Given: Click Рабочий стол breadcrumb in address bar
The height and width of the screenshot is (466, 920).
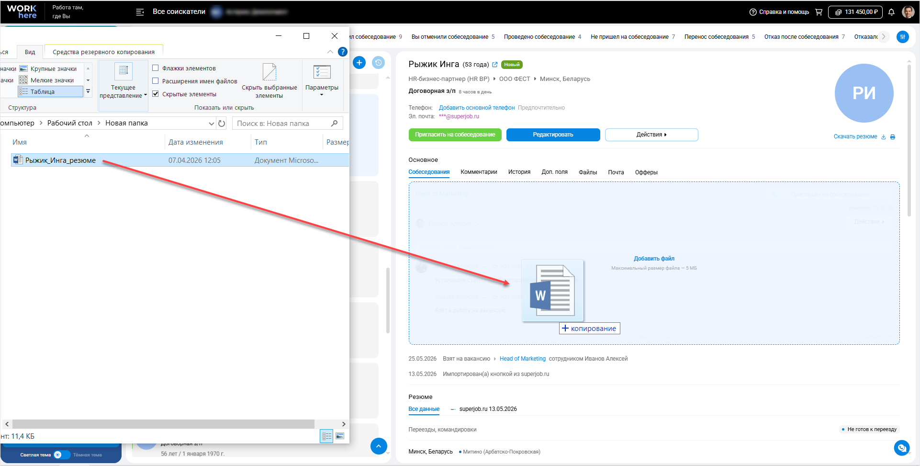Looking at the screenshot, I should pos(70,123).
